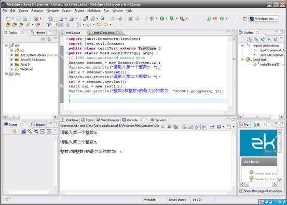The height and width of the screenshot is (205, 287).
Task: Click the Maximize icon of the Console panel
Action: pos(233,119)
